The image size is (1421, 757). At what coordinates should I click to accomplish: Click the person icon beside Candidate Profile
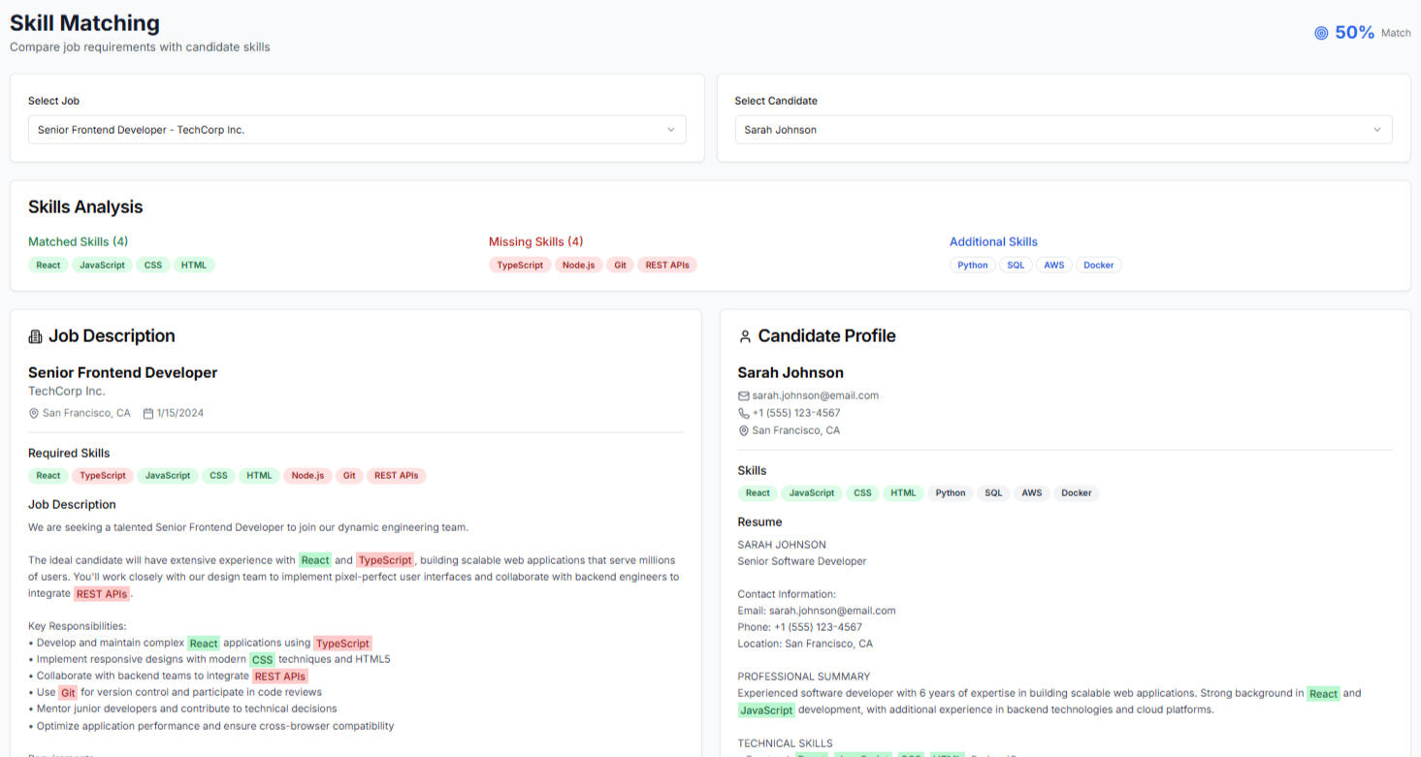(745, 336)
